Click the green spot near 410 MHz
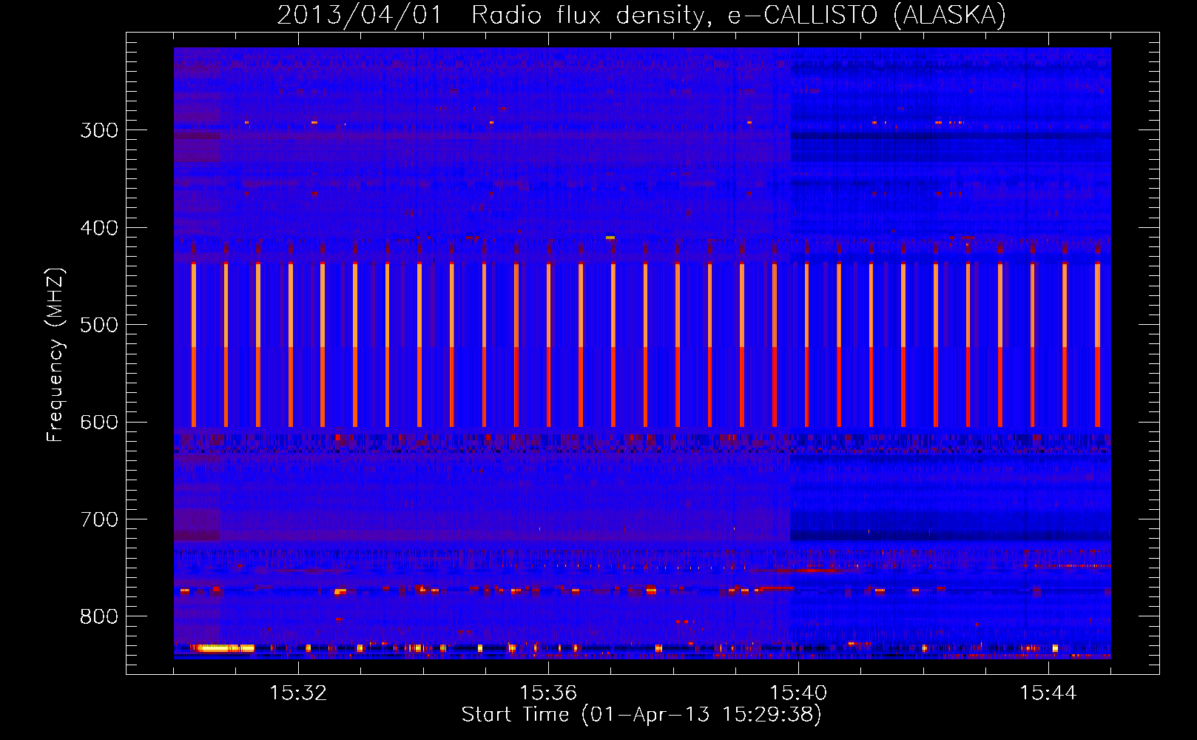This screenshot has width=1197, height=740. 610,238
